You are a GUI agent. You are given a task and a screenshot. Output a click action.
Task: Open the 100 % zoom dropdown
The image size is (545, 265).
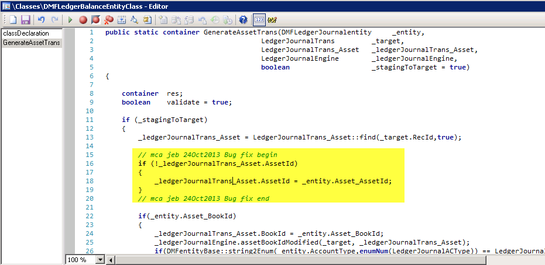click(x=99, y=259)
